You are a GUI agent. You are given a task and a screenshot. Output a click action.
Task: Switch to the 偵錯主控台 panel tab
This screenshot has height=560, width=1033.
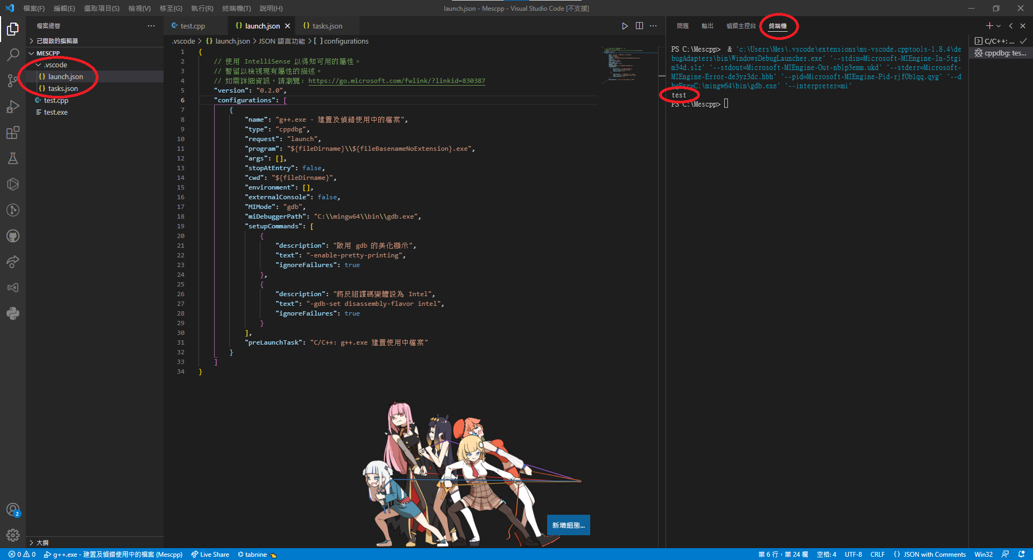tap(741, 26)
